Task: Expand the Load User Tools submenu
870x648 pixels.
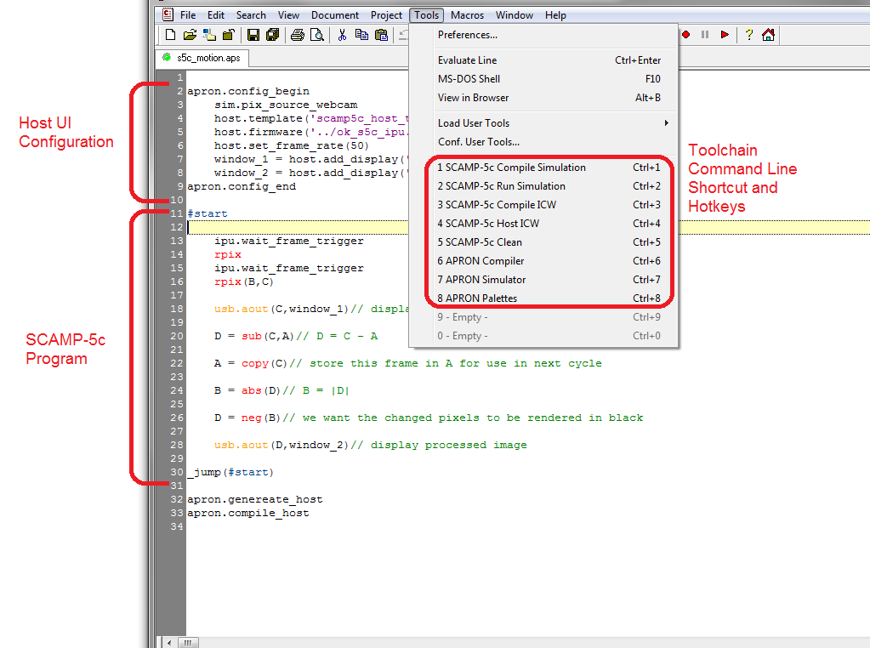Action: click(543, 123)
